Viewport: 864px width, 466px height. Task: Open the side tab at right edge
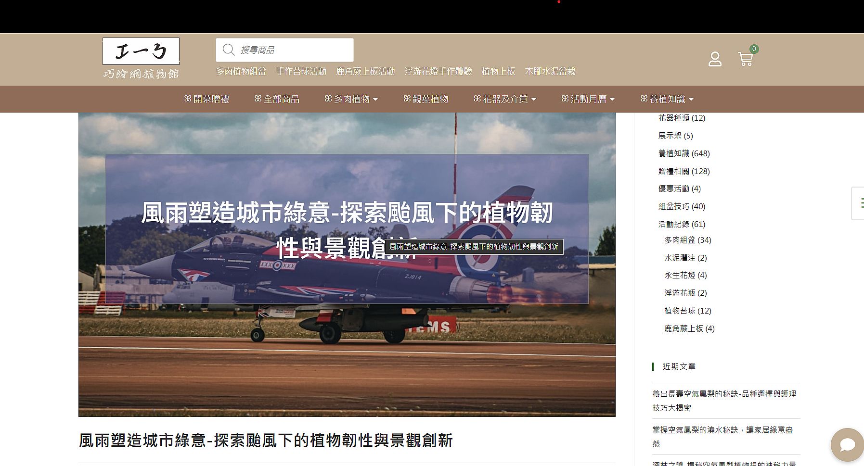tap(858, 203)
